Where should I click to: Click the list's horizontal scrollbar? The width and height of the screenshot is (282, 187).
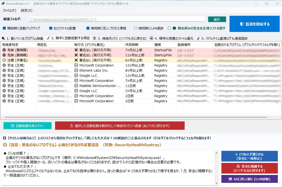tap(136, 117)
